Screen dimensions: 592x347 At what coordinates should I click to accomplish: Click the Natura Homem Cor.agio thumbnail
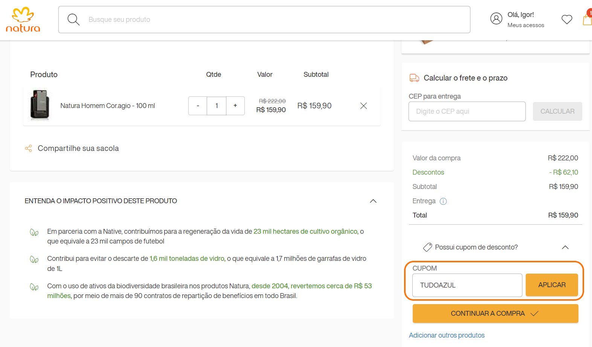[x=40, y=105]
